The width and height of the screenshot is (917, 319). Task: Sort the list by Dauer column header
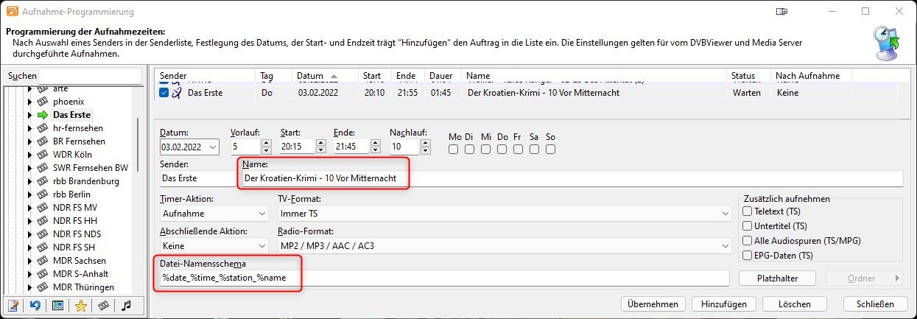443,76
